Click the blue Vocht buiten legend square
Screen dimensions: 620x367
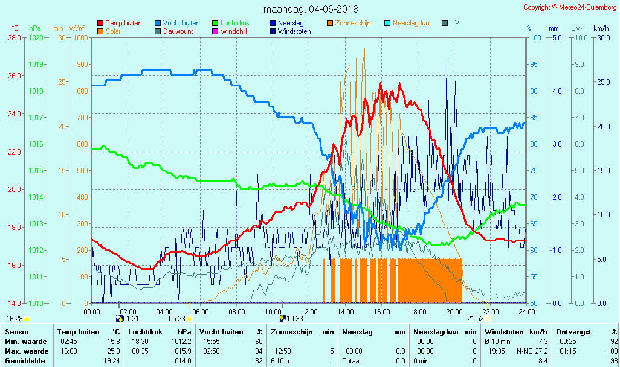(158, 23)
